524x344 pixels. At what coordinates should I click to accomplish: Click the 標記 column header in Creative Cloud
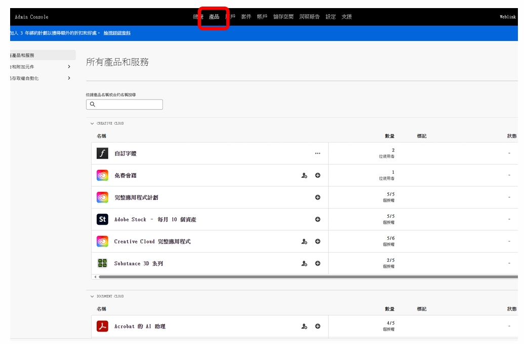click(421, 136)
